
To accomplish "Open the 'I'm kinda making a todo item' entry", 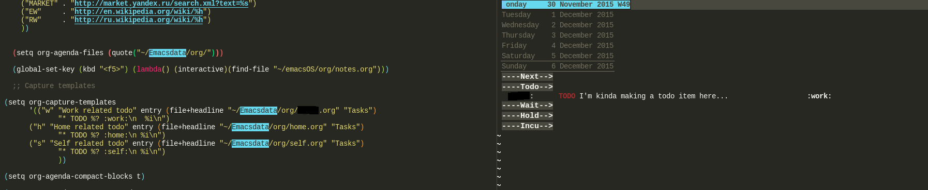I will pos(654,96).
